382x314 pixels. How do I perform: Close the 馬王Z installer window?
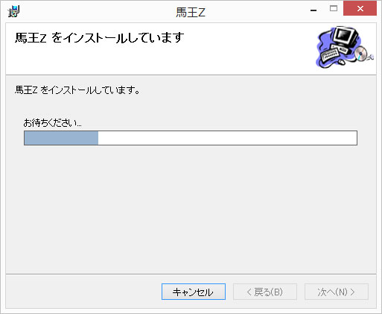click(x=360, y=9)
